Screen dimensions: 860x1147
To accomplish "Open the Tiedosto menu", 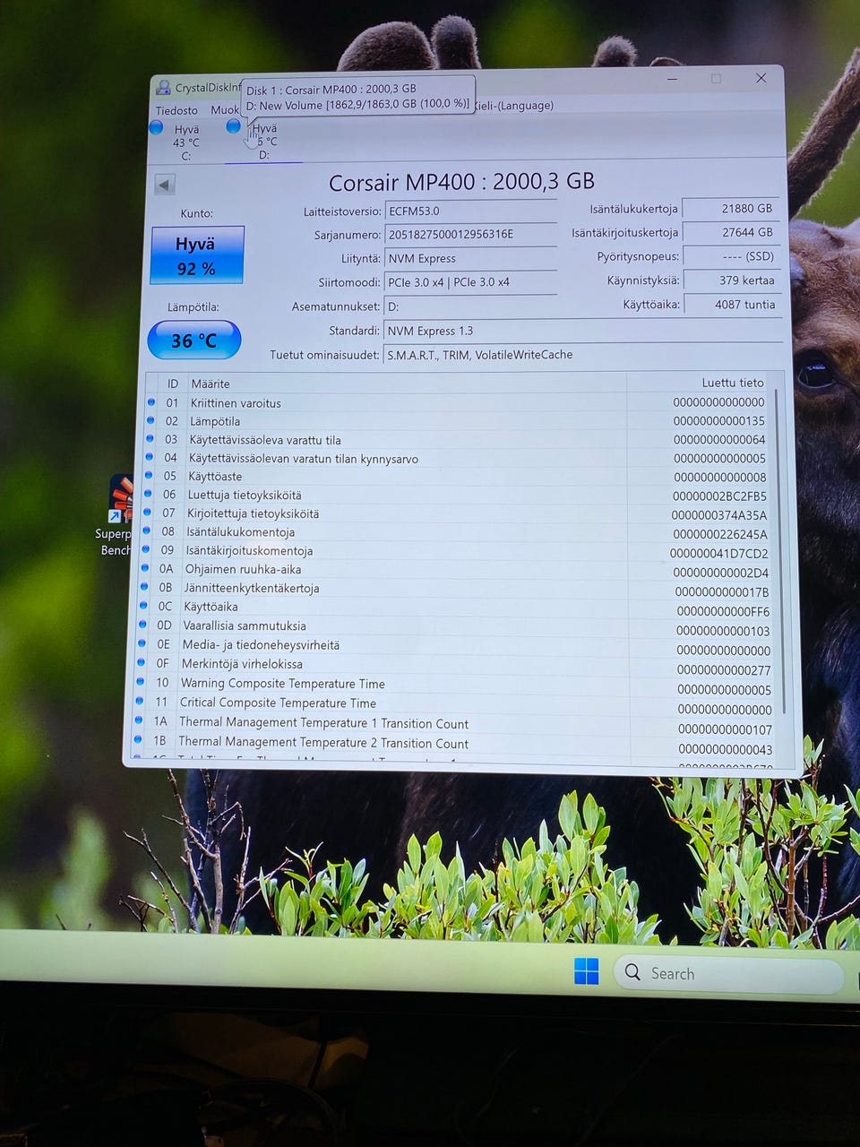I will 176,110.
